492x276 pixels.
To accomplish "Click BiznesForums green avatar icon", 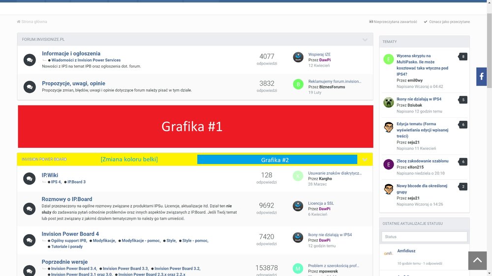I will click(x=298, y=84).
